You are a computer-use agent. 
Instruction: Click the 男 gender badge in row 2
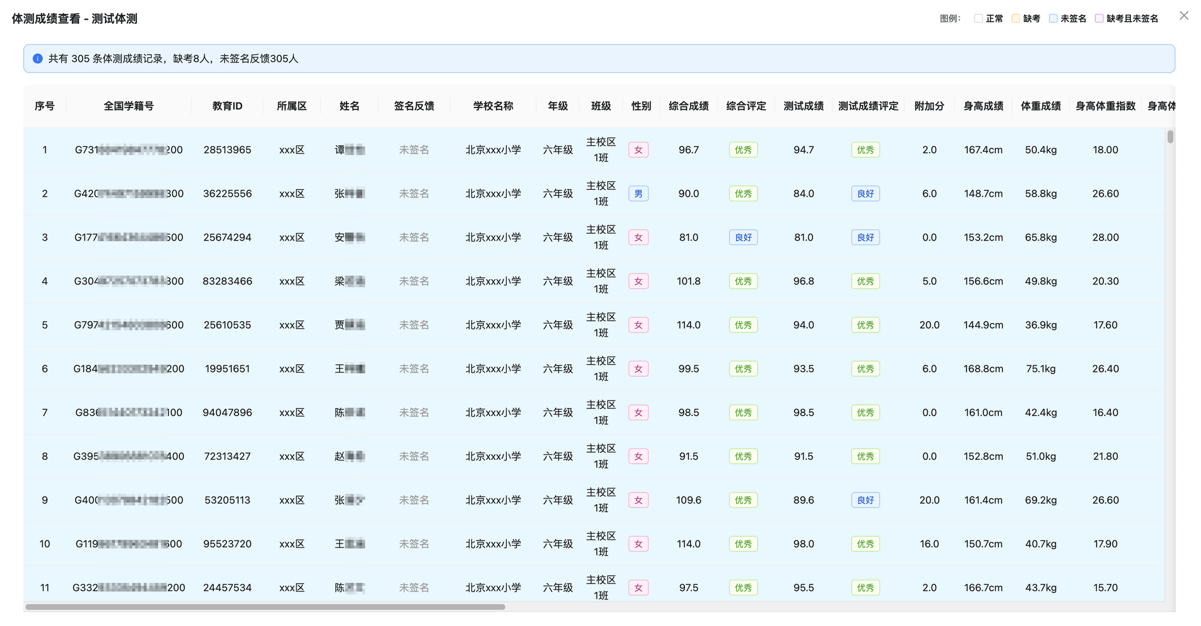click(638, 194)
